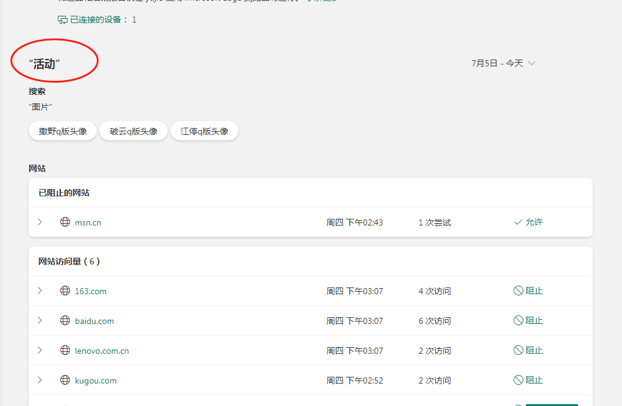The height and width of the screenshot is (406, 622).
Task: Click the 搜索 section heading
Action: [37, 91]
